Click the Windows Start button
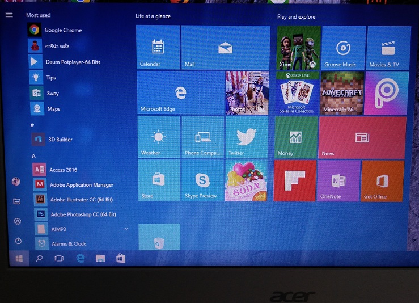 pos(19,258)
